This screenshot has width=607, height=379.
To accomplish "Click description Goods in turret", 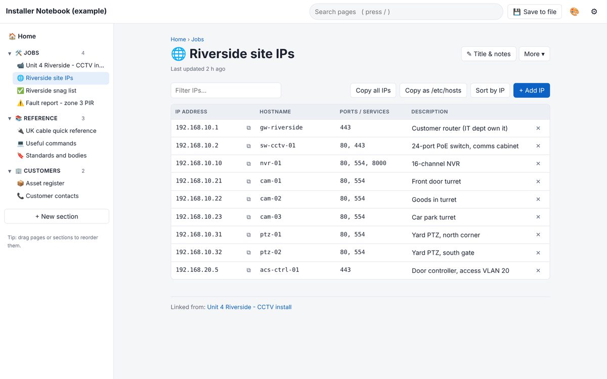I will click(434, 200).
